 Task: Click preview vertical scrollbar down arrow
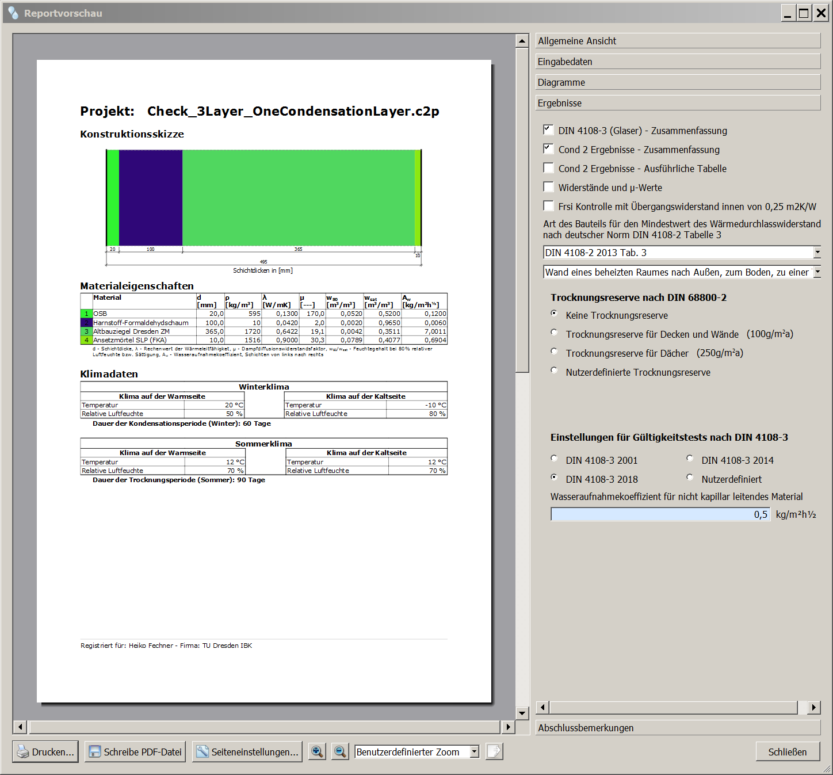(x=522, y=713)
